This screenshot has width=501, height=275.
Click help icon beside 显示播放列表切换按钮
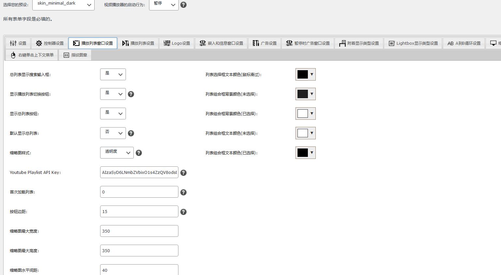tap(131, 94)
